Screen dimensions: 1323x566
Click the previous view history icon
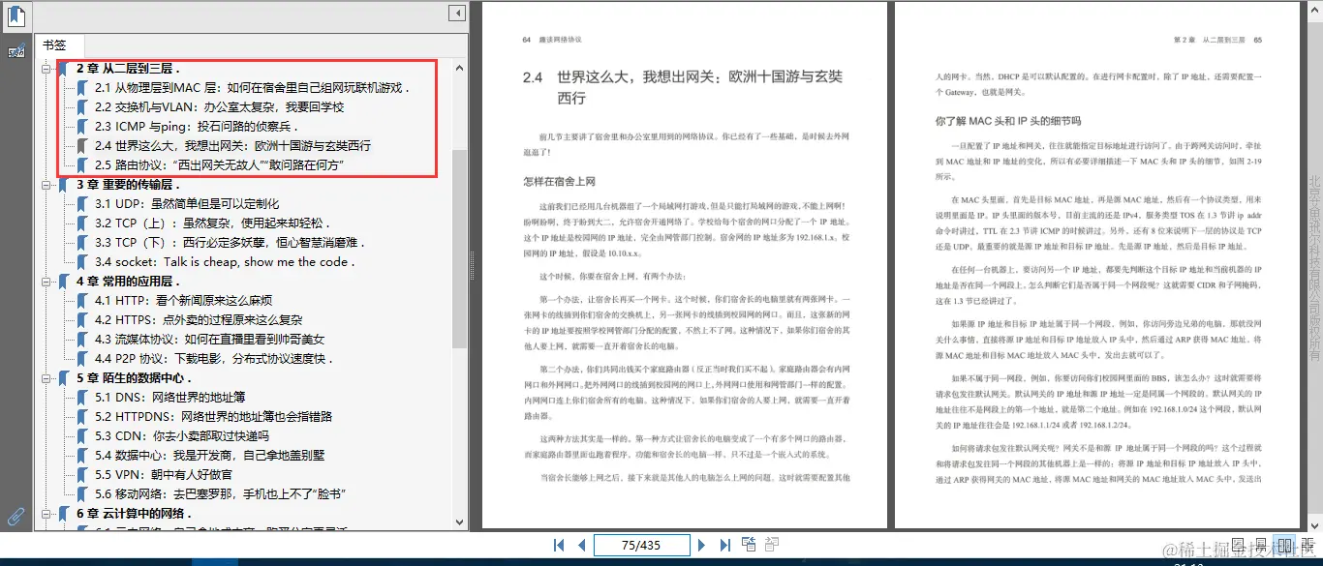(749, 545)
